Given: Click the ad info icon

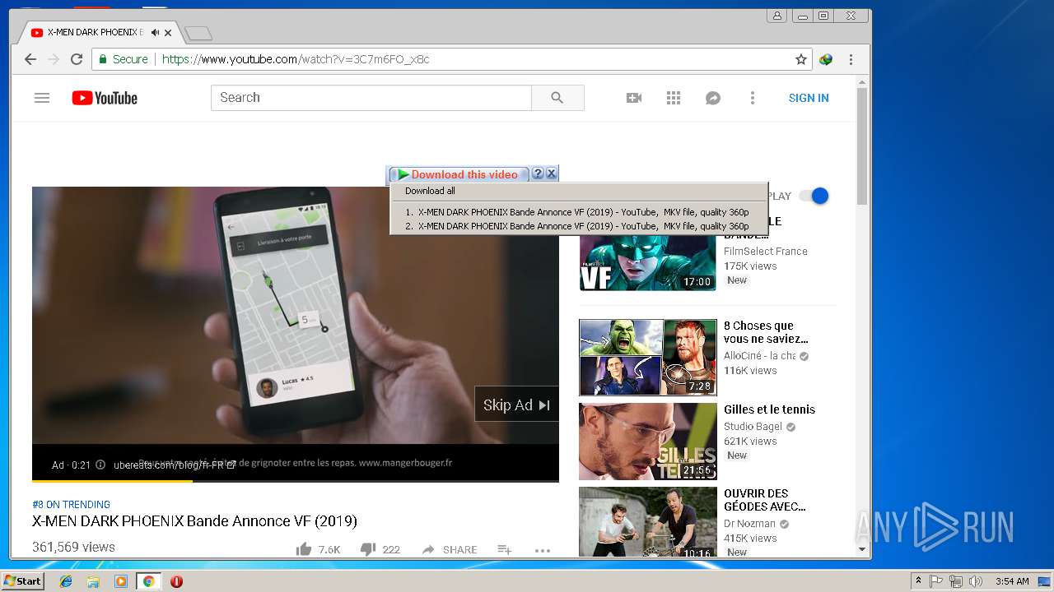Looking at the screenshot, I should 100,465.
